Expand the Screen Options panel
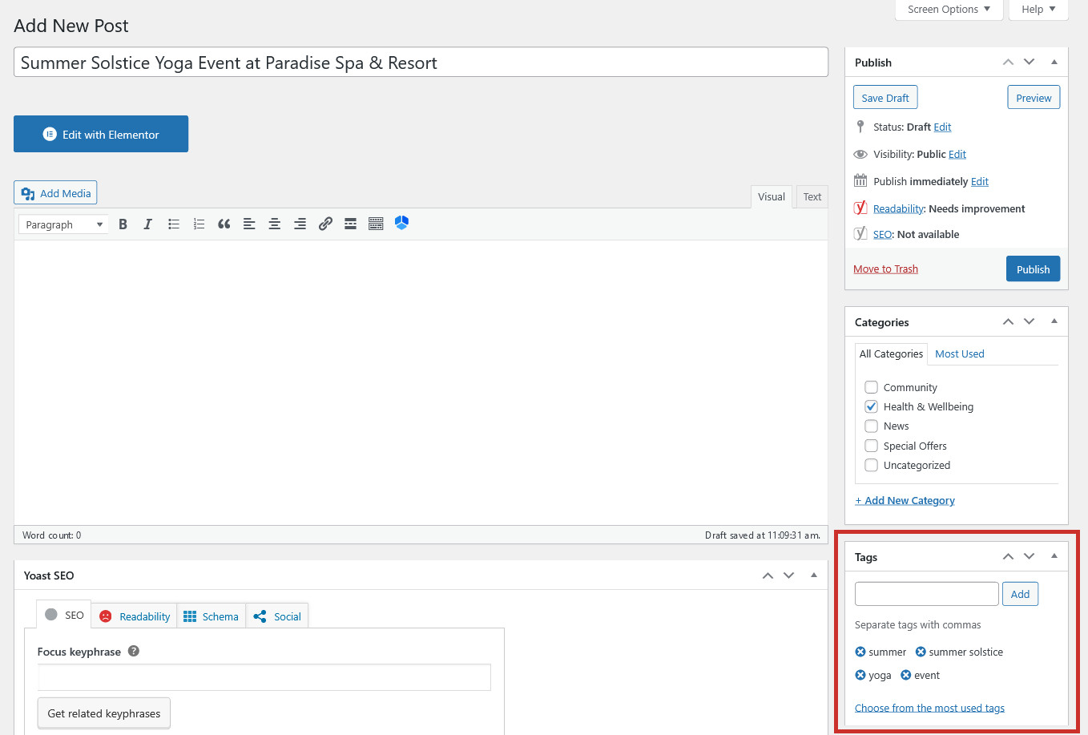The height and width of the screenshot is (735, 1088). click(x=949, y=10)
